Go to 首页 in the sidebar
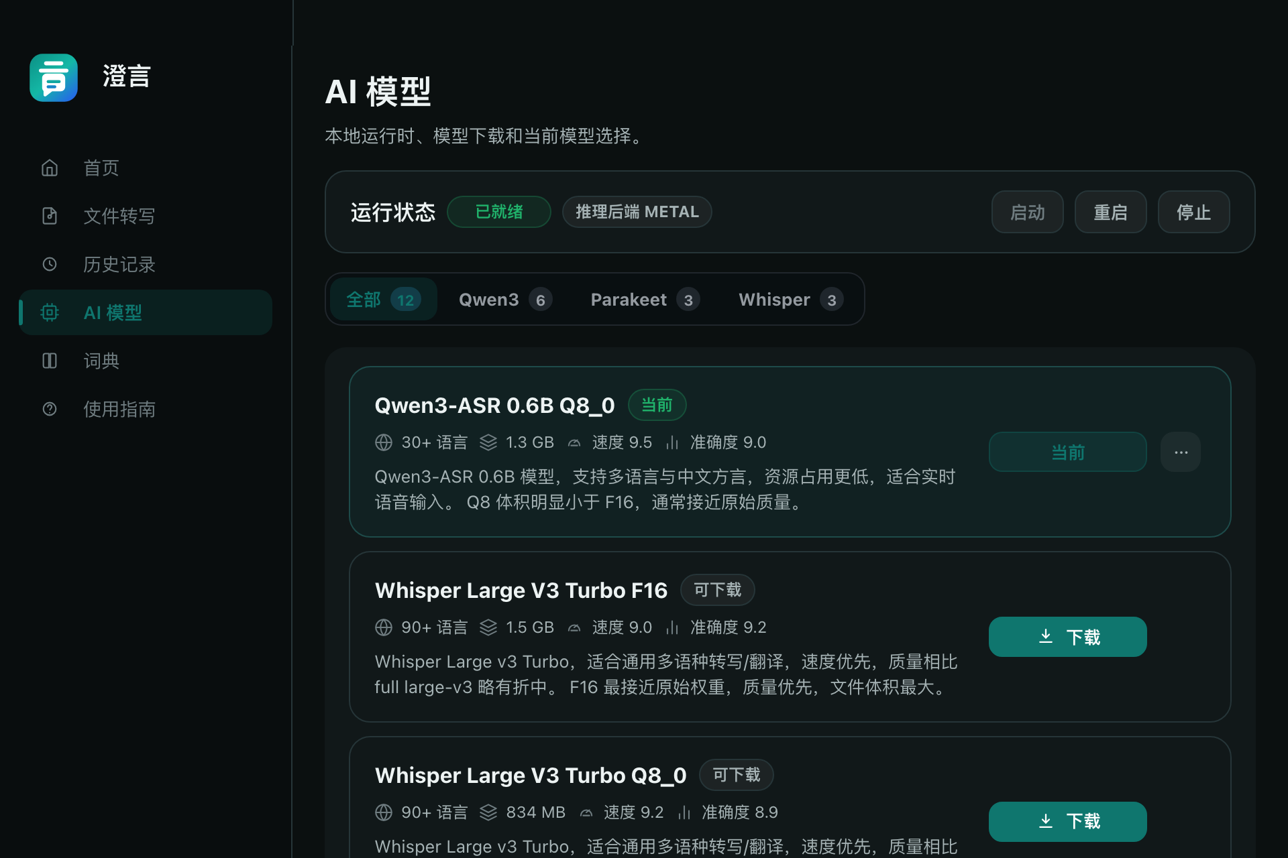Image resolution: width=1288 pixels, height=858 pixels. (146, 168)
